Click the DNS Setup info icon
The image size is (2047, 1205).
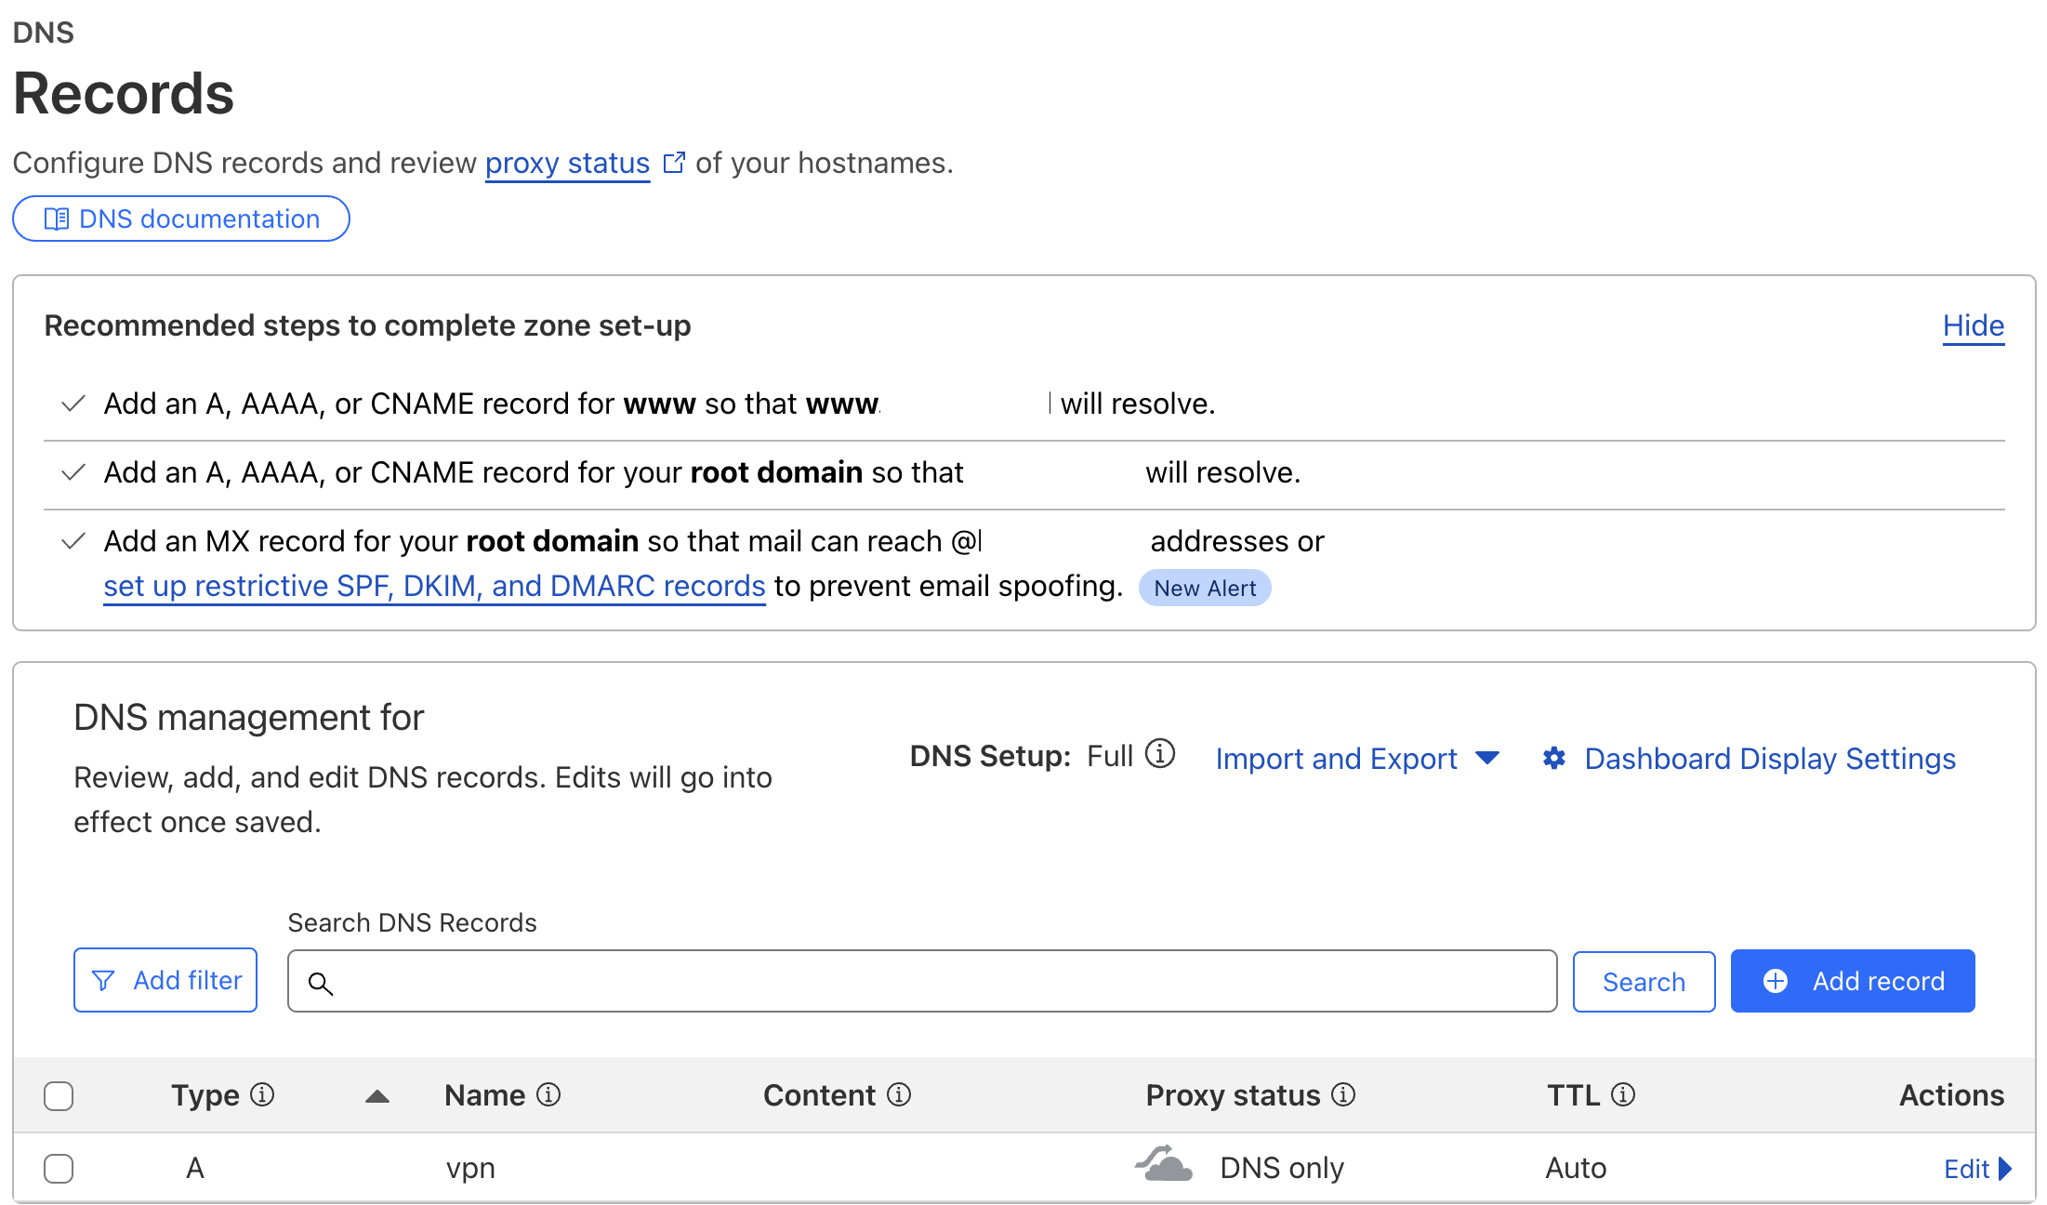pyautogui.click(x=1160, y=754)
